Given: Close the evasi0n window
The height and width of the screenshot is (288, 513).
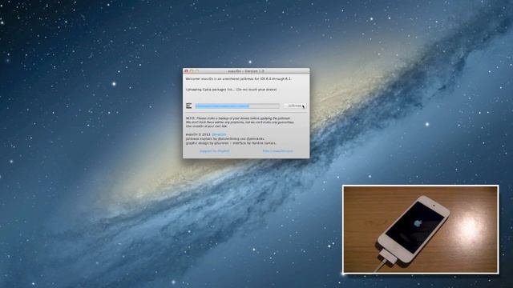Looking at the screenshot, I should pyautogui.click(x=187, y=71).
